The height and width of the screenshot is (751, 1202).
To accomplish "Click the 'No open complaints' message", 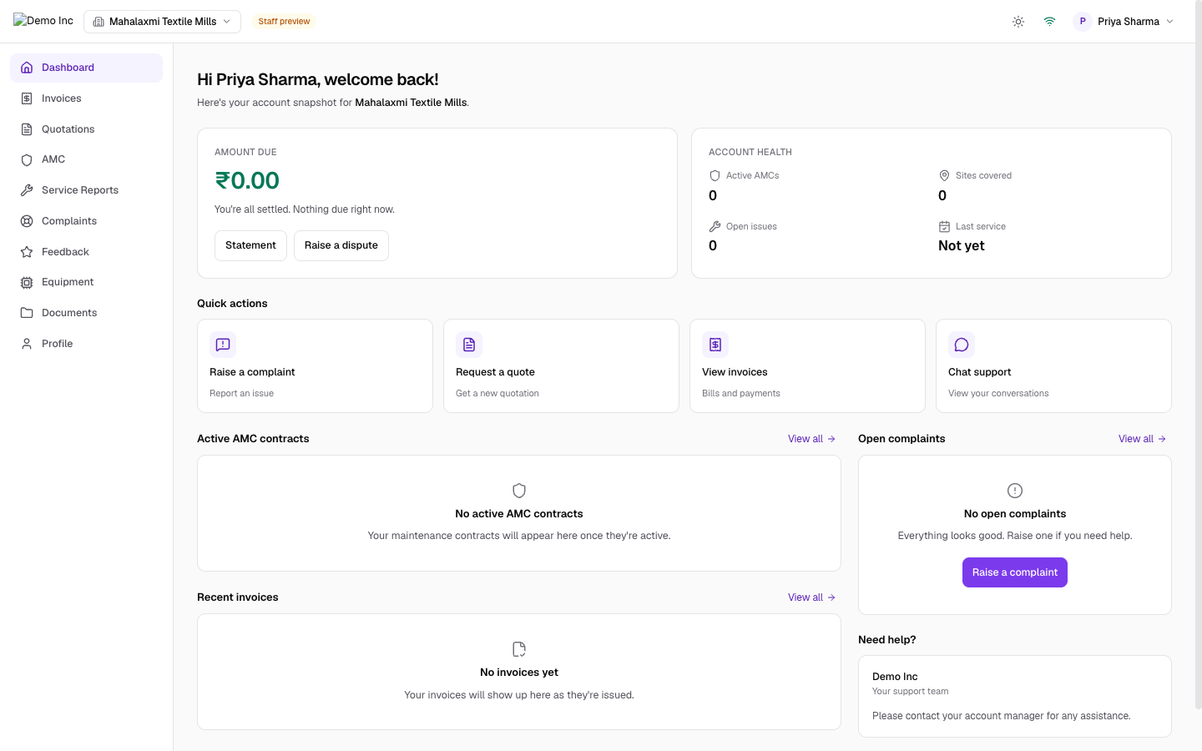I will 1015,514.
